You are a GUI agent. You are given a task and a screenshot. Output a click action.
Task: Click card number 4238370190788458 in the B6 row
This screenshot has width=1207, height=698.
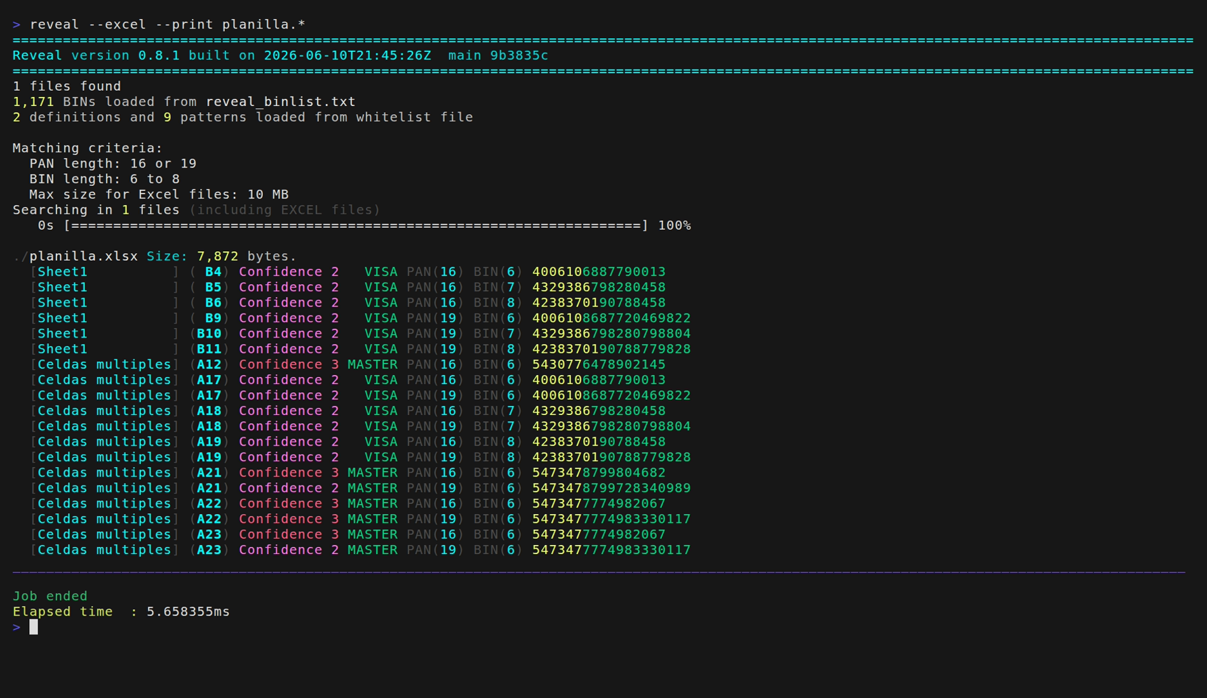tap(598, 303)
